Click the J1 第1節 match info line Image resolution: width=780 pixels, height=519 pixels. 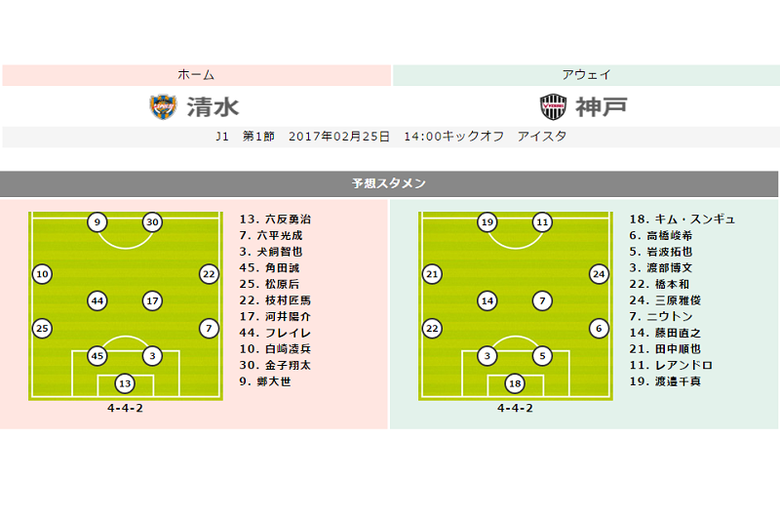390,137
